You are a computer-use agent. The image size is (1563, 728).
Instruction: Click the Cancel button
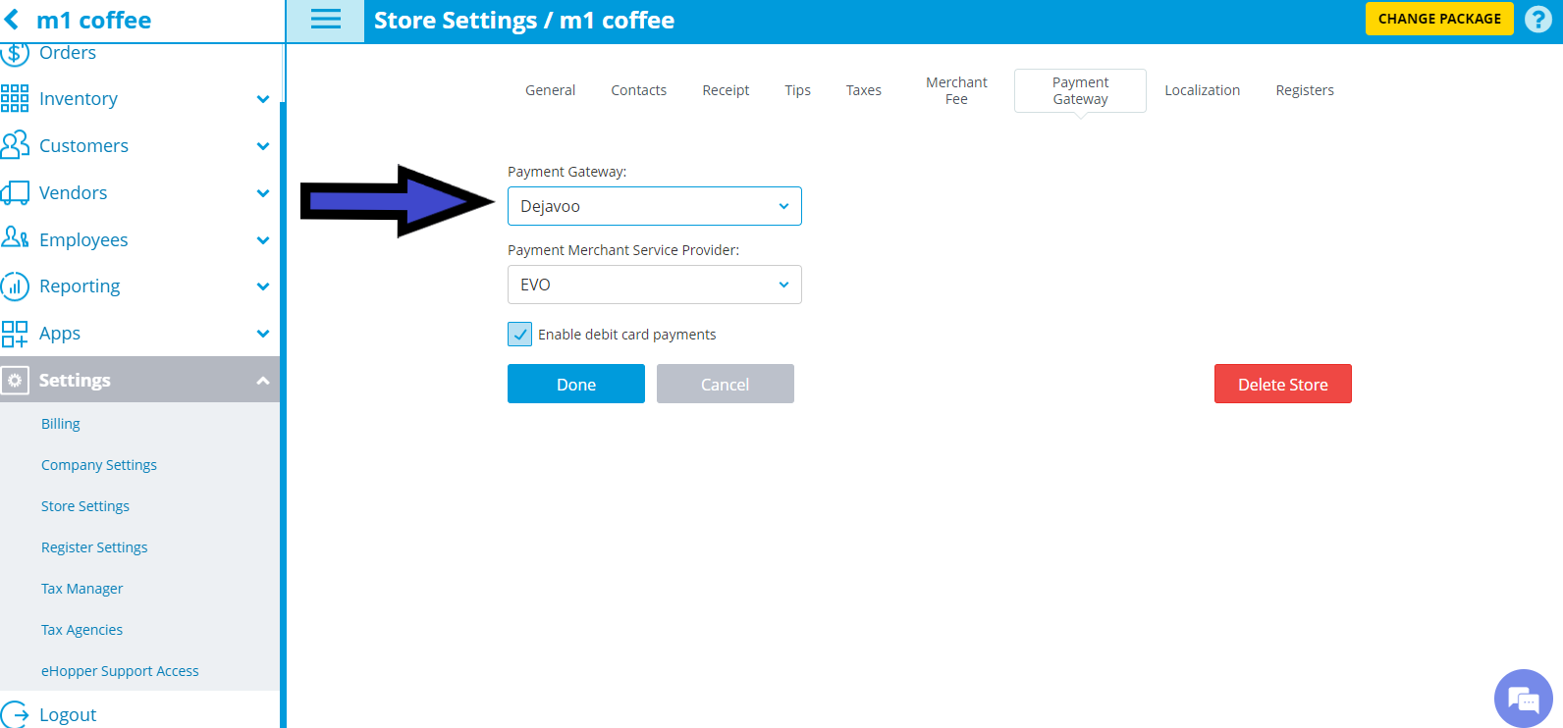pos(726,384)
